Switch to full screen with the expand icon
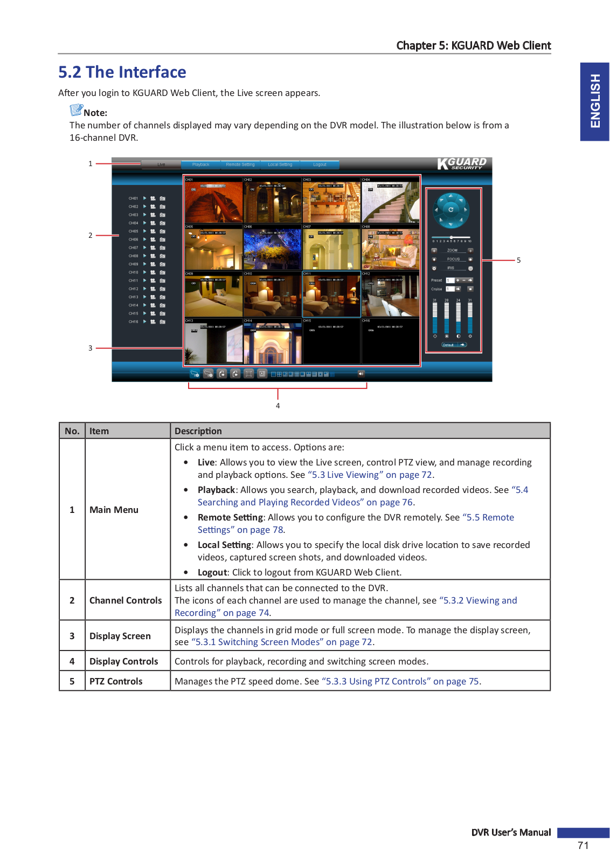Image resolution: width=610 pixels, height=863 pixels. coord(248,374)
